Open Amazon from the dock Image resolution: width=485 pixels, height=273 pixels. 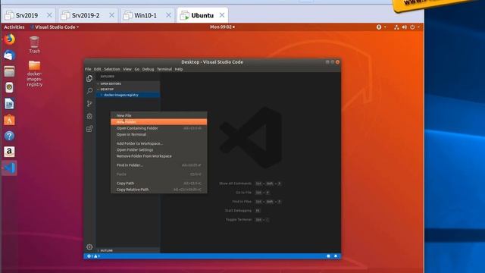pyautogui.click(x=9, y=152)
